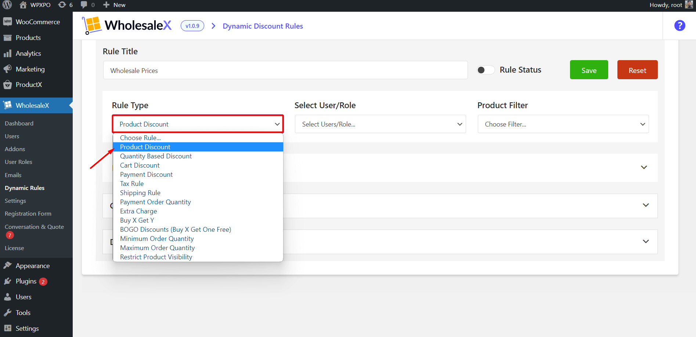Select BOGO Discounts option
Image resolution: width=696 pixels, height=337 pixels.
pyautogui.click(x=198, y=230)
